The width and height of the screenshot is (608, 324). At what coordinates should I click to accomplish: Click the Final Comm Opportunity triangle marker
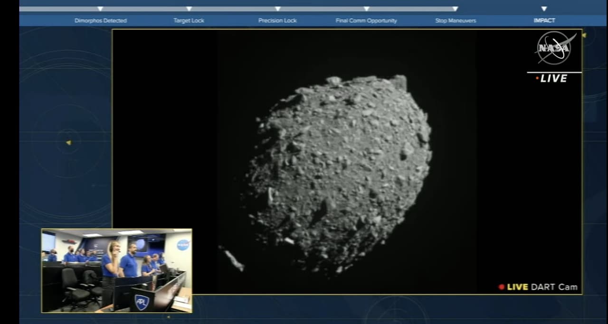click(x=366, y=9)
